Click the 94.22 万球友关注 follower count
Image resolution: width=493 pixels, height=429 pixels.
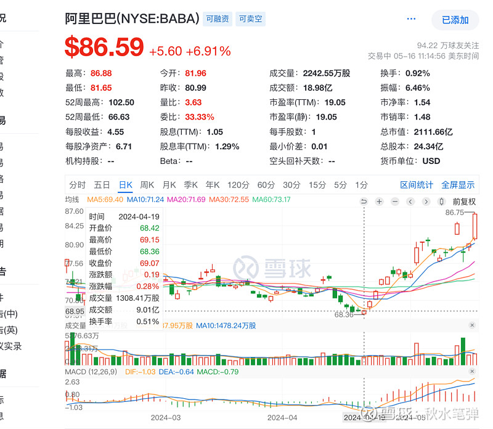coord(448,46)
